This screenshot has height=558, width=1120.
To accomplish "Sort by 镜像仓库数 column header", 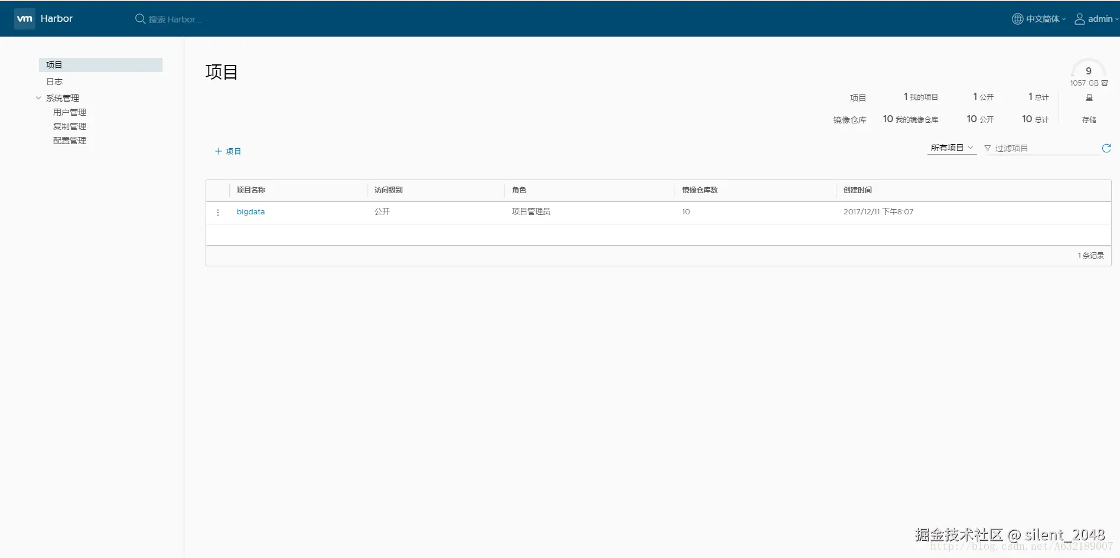I will [x=700, y=190].
